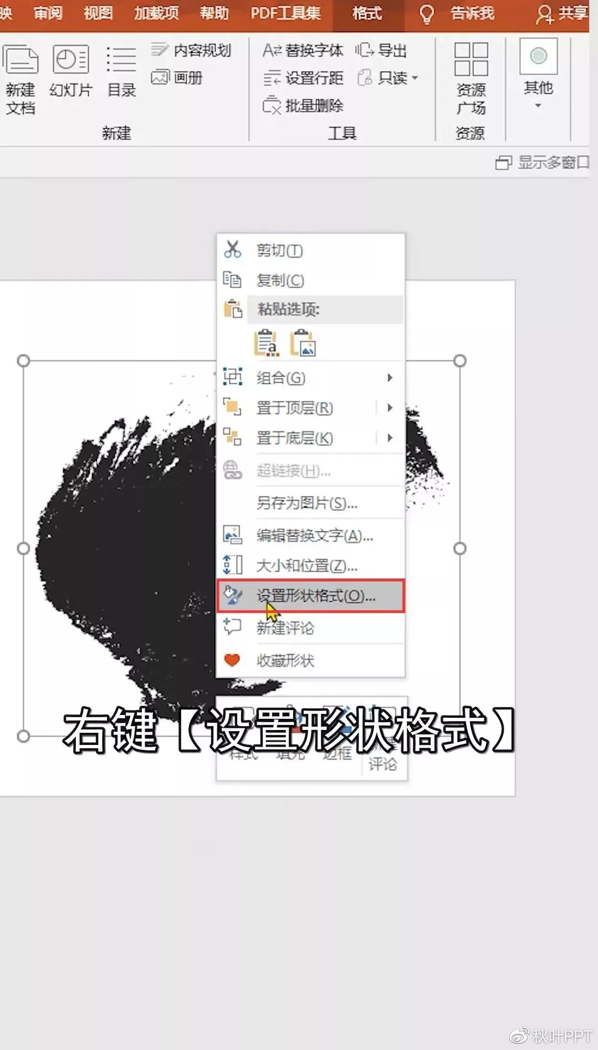Expand the Send to Back submenu arrow

pos(390,438)
